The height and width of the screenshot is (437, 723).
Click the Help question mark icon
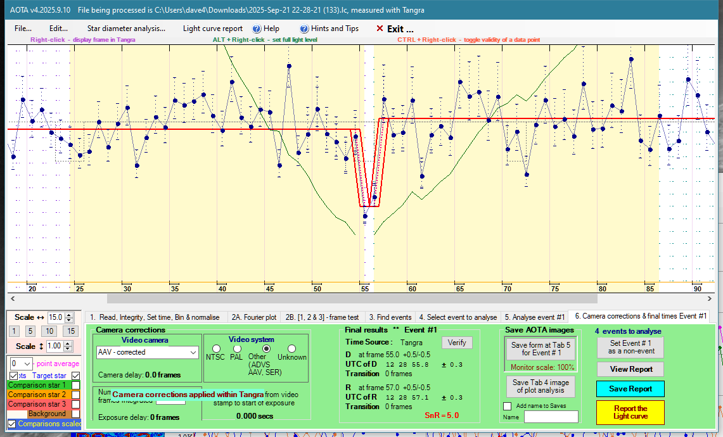pyautogui.click(x=257, y=28)
